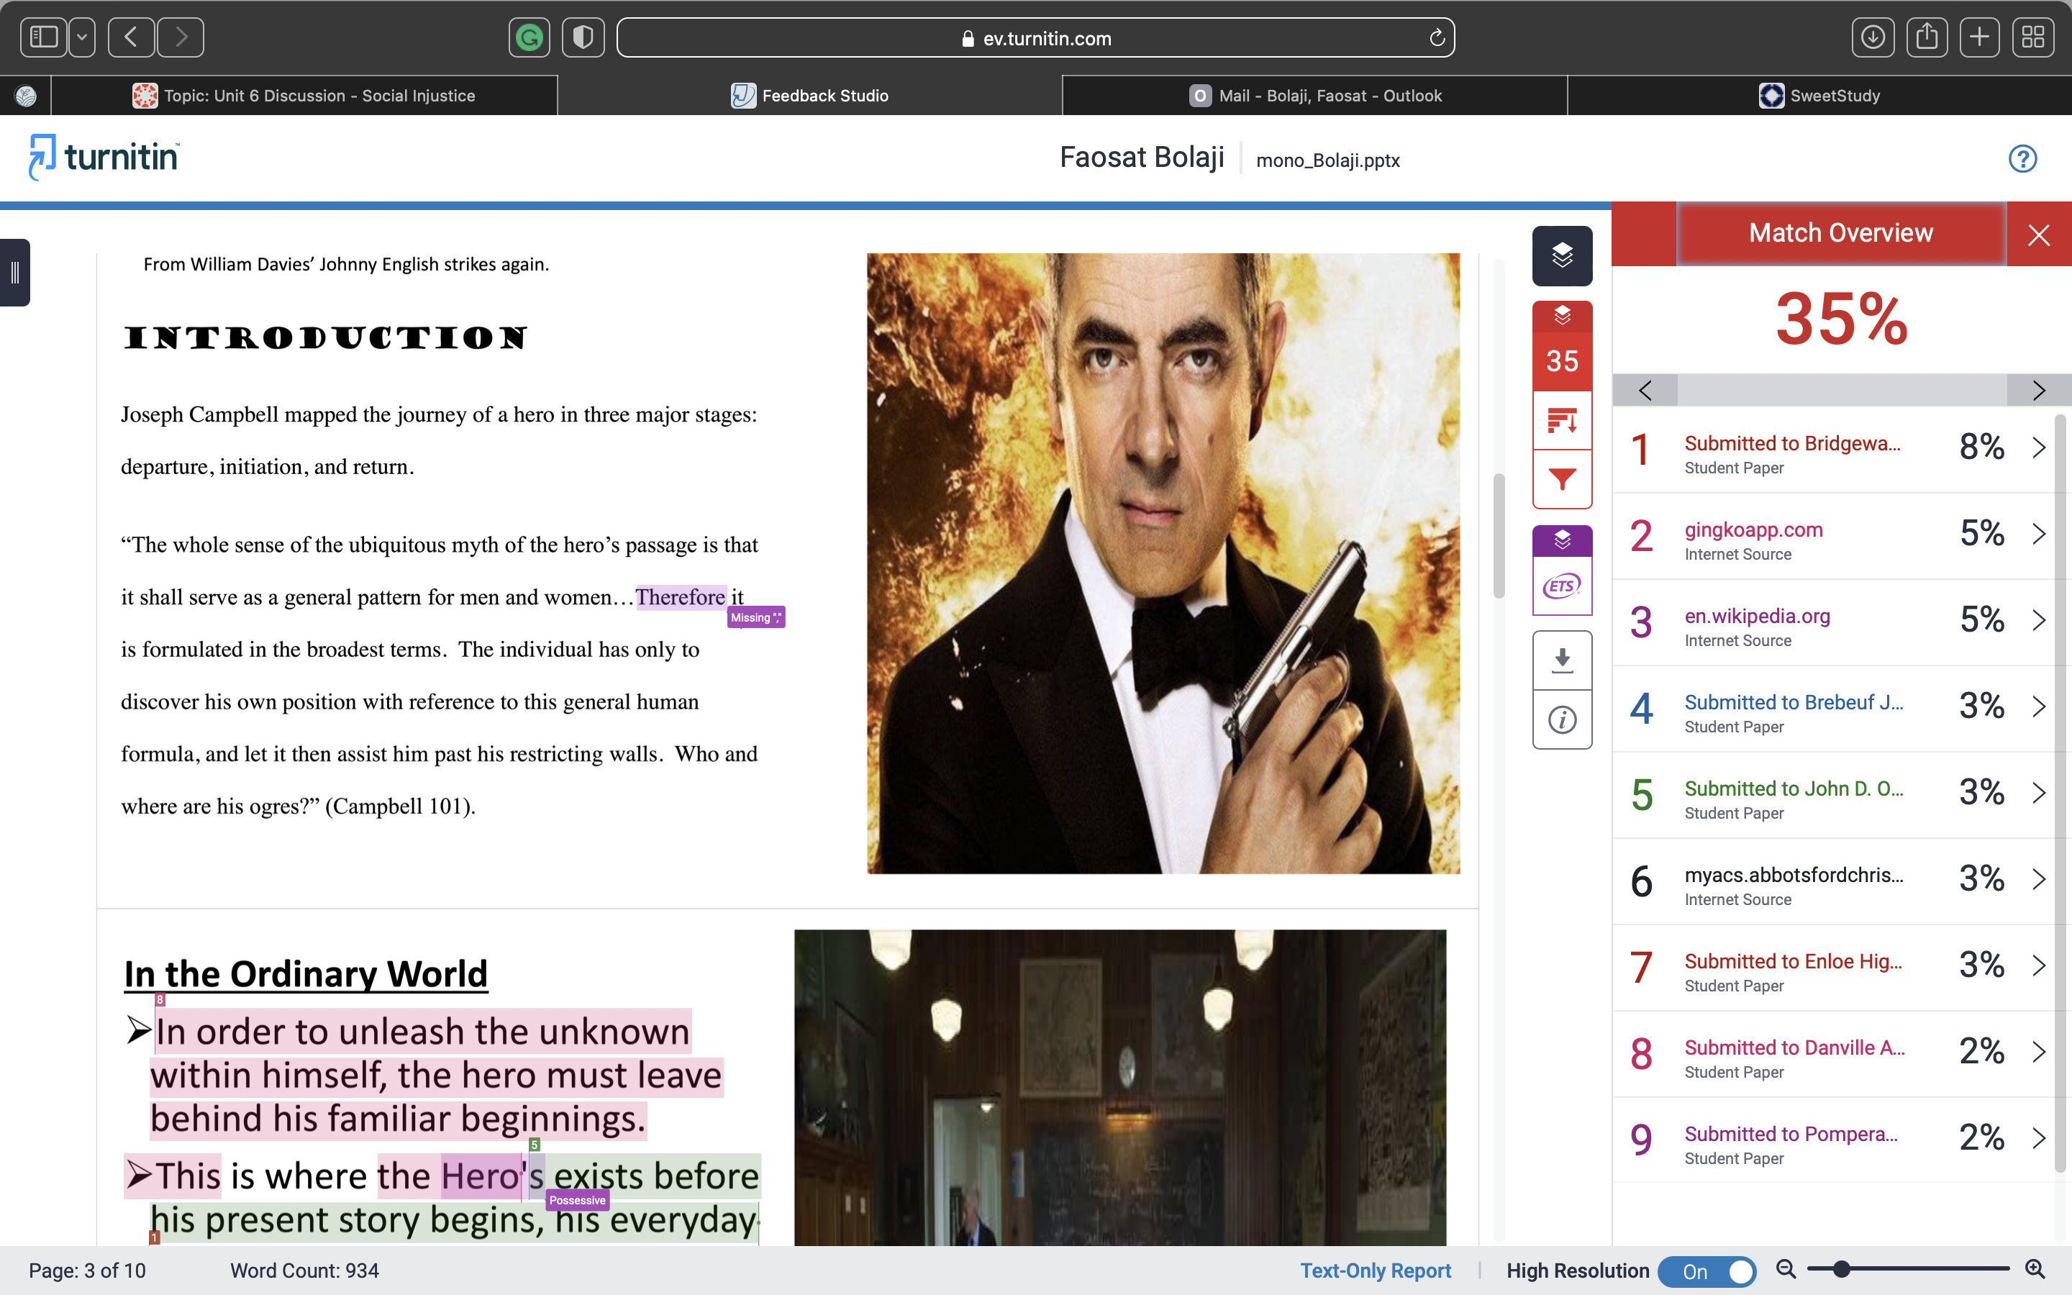Select Submitted to Bridgewater match source

(1793, 444)
